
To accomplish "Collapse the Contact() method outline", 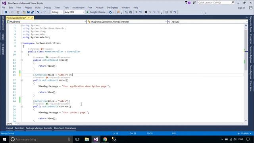I will click(x=21, y=106).
